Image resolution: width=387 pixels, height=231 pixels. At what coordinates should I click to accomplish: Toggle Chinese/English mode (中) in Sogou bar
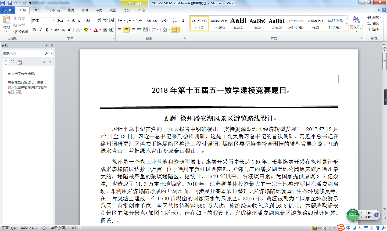pyautogui.click(x=348, y=228)
